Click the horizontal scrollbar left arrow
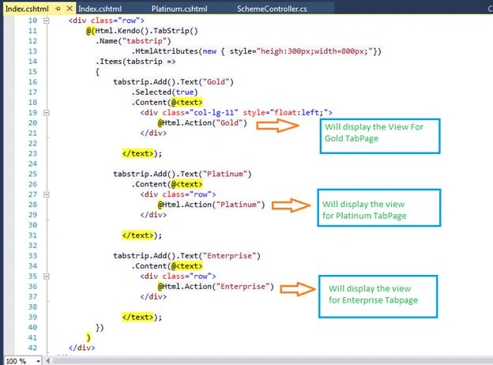This screenshot has height=365, width=493. [47, 361]
